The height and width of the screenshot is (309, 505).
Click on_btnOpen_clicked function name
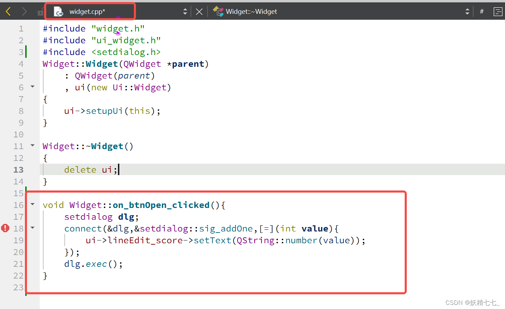pos(161,205)
